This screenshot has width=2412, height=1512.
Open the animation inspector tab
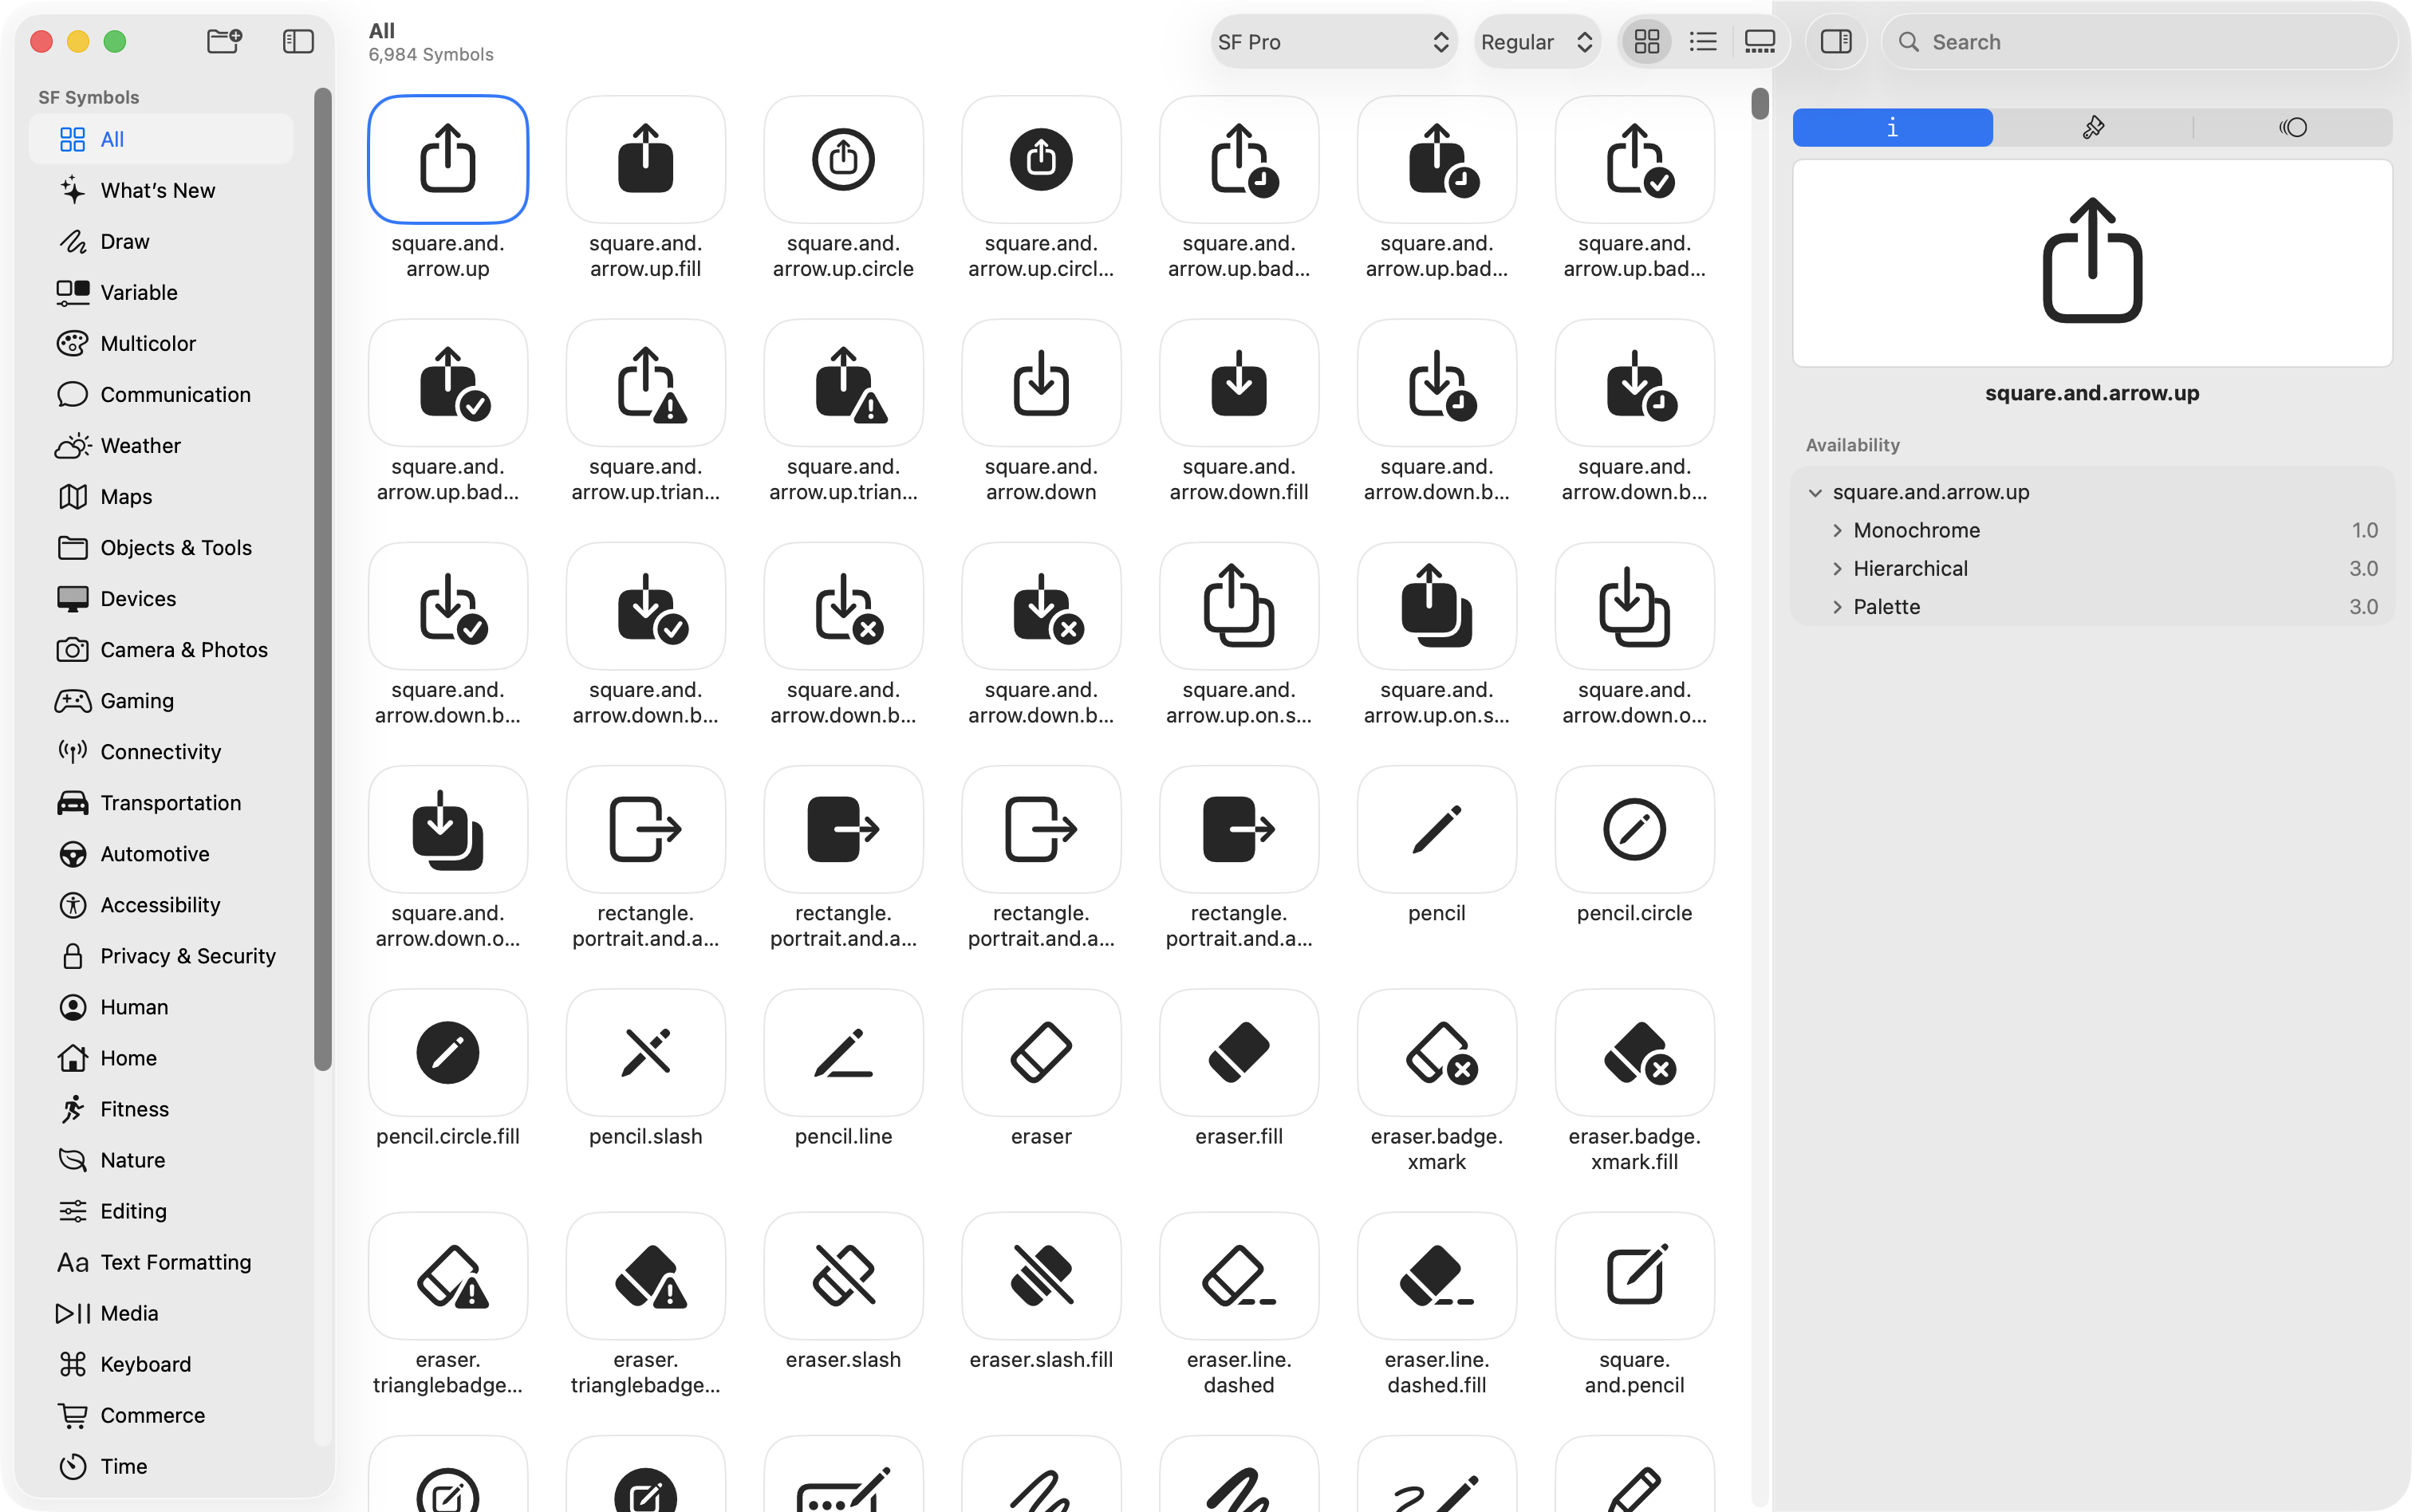(2292, 127)
